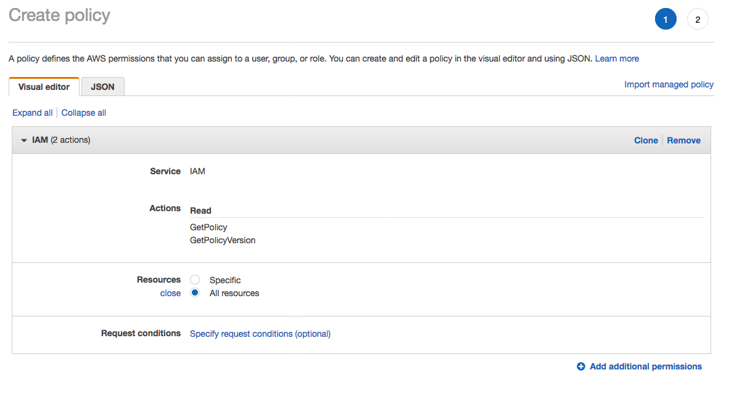This screenshot has width=742, height=399.
Task: Go to step 1 circle
Action: coord(666,20)
